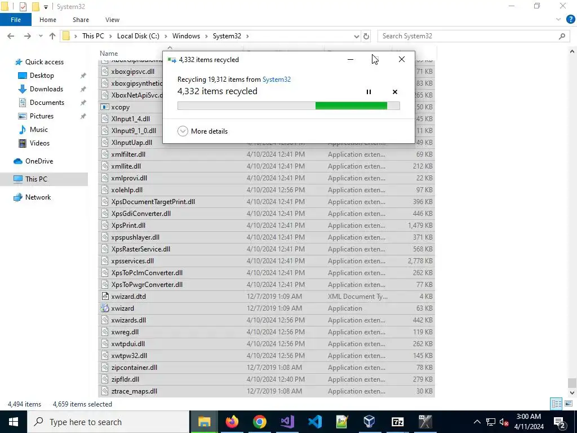
Task: Open Downloads in navigation pane
Action: (x=46, y=89)
